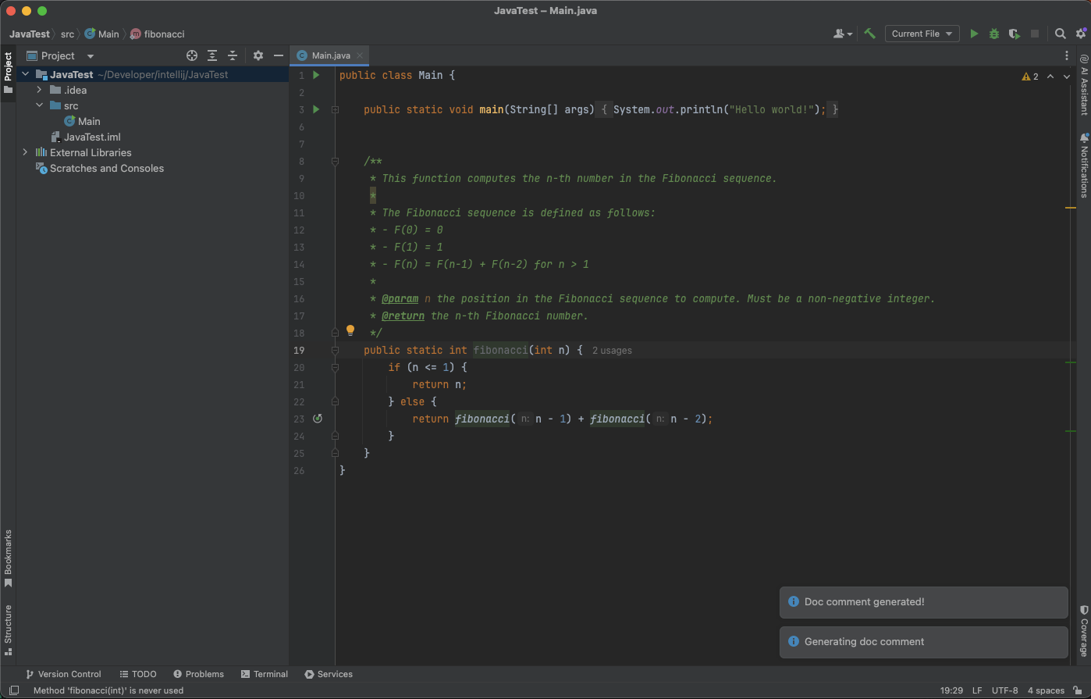1091x699 pixels.
Task: Start debugging with the bug icon
Action: pyautogui.click(x=993, y=34)
